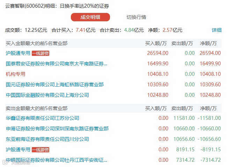
Task: Open the 详细 link
Action: tap(216, 30)
